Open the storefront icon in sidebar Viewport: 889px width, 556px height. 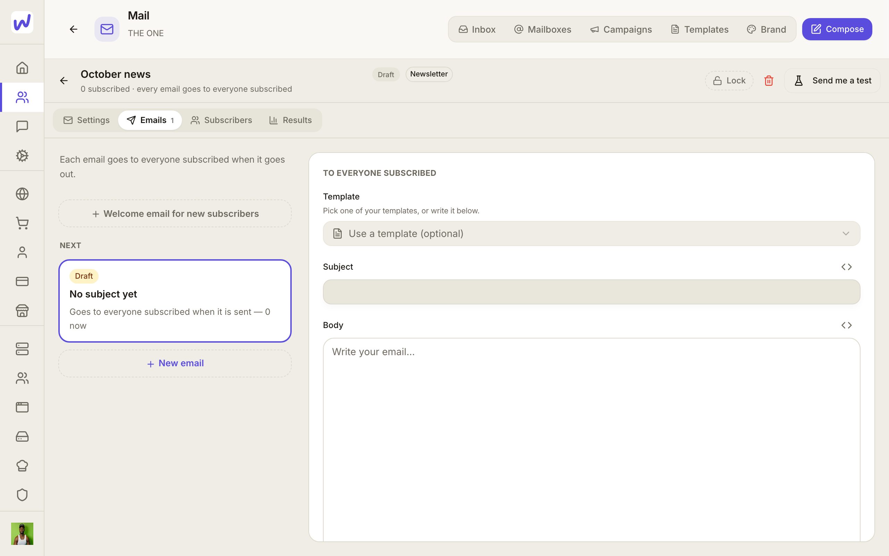[x=22, y=311]
